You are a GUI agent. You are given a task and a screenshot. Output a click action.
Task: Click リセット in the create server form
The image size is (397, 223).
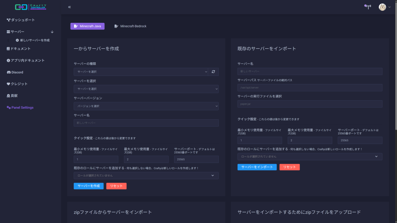click(116, 186)
